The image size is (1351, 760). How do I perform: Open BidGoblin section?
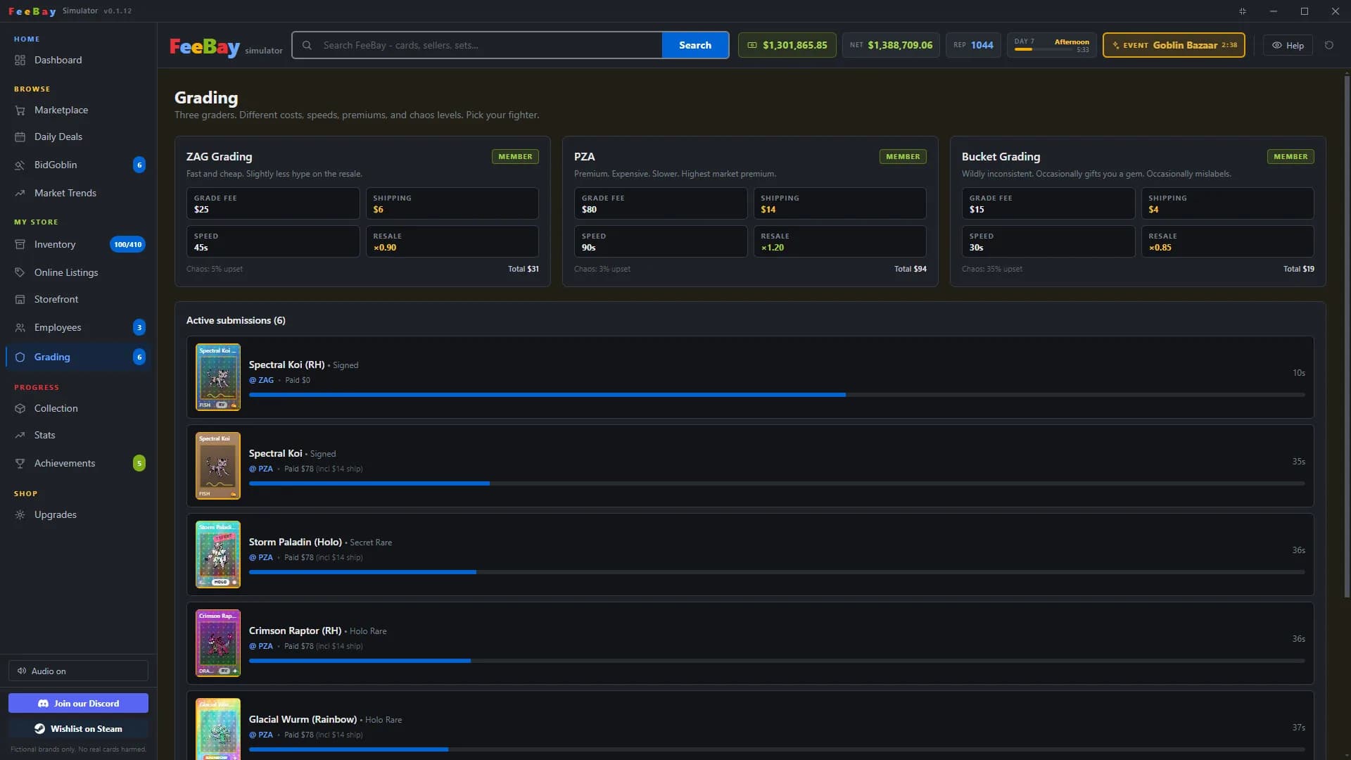tap(78, 165)
